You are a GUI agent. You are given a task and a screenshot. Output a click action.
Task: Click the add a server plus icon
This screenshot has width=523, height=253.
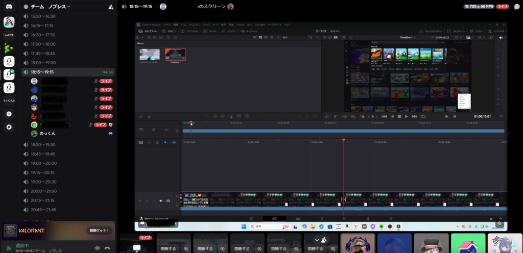[9, 114]
